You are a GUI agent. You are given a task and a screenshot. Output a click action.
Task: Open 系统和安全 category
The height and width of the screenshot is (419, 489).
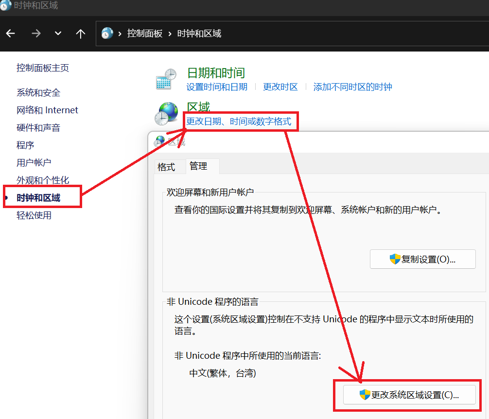click(38, 92)
